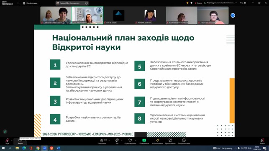Open Google Chrome from taskbar
269x151 pixels.
38,148
